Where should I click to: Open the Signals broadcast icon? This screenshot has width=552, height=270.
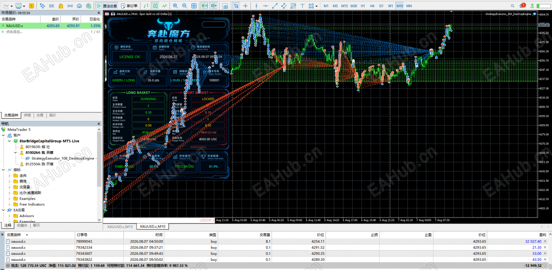click(x=70, y=6)
